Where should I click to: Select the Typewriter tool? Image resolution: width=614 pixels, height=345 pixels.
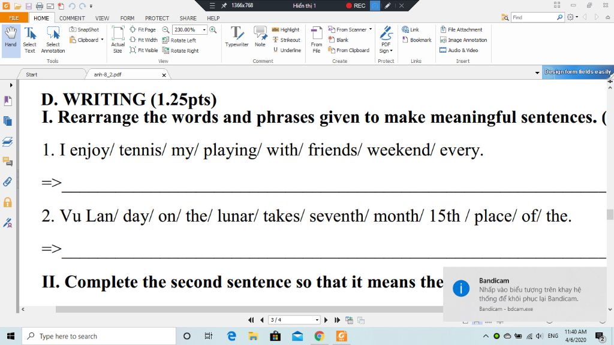click(236, 37)
